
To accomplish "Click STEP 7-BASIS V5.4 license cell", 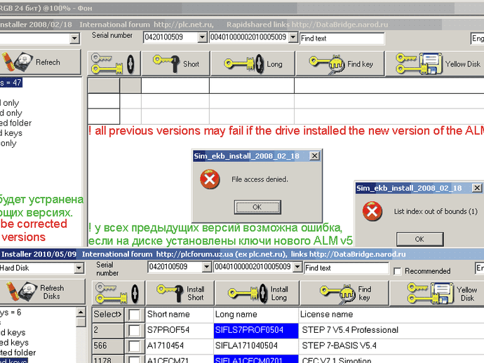I will click(391, 346).
